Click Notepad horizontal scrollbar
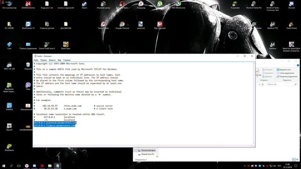Screen dimensions: 301x169 tap(143, 146)
